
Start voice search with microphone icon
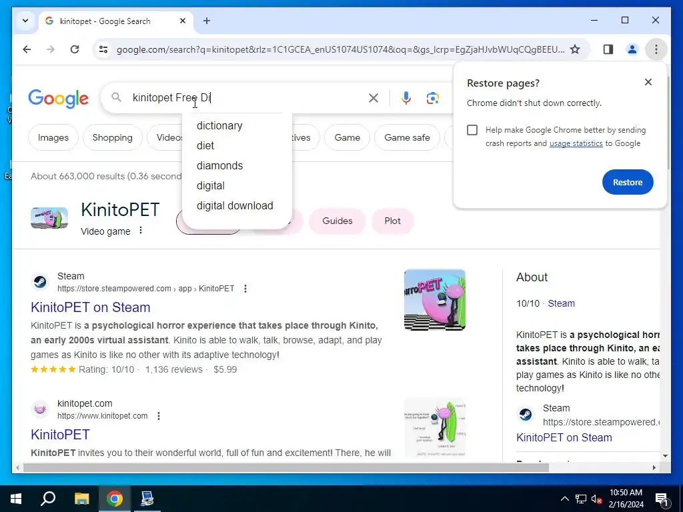pos(406,98)
